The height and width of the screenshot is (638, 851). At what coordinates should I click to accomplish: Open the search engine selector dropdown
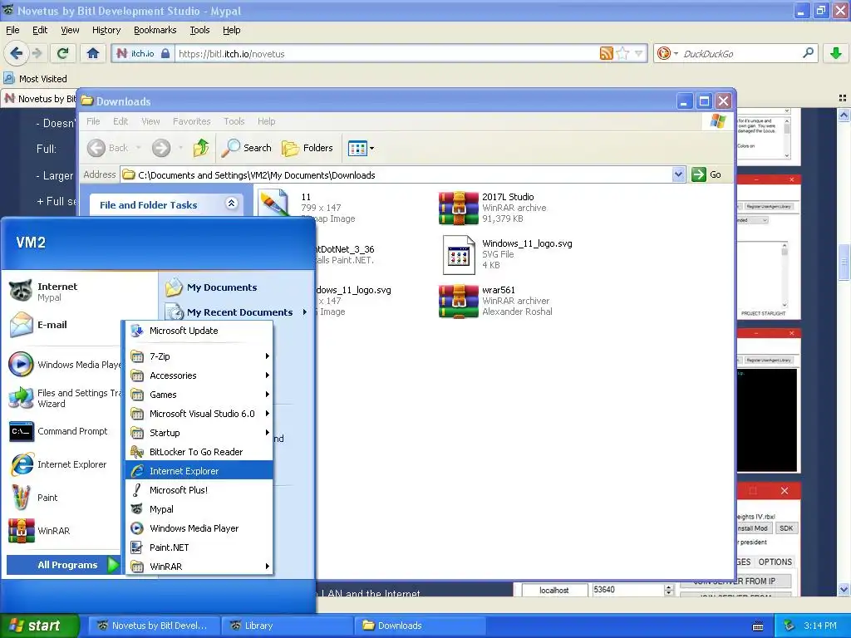pyautogui.click(x=667, y=53)
